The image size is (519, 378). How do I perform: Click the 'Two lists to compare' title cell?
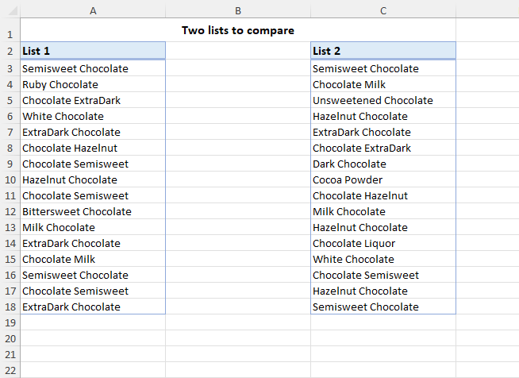click(x=238, y=30)
